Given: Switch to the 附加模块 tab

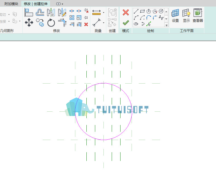Looking at the screenshot, I should coord(11,4).
